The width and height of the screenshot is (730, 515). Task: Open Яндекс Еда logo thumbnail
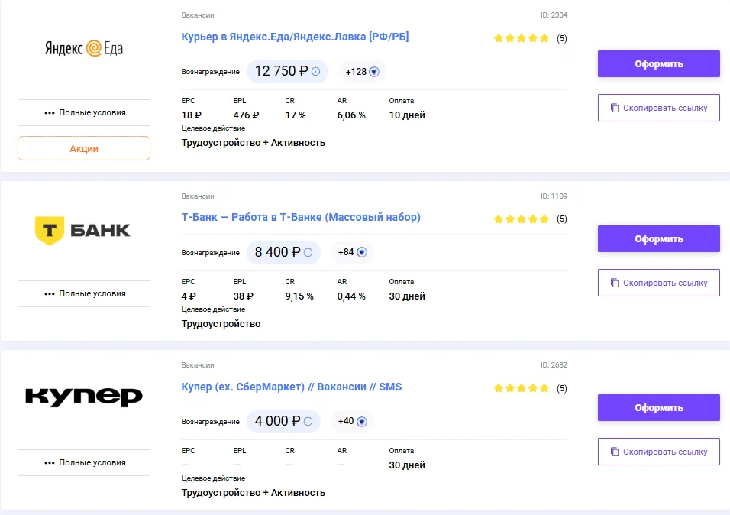pyautogui.click(x=84, y=48)
